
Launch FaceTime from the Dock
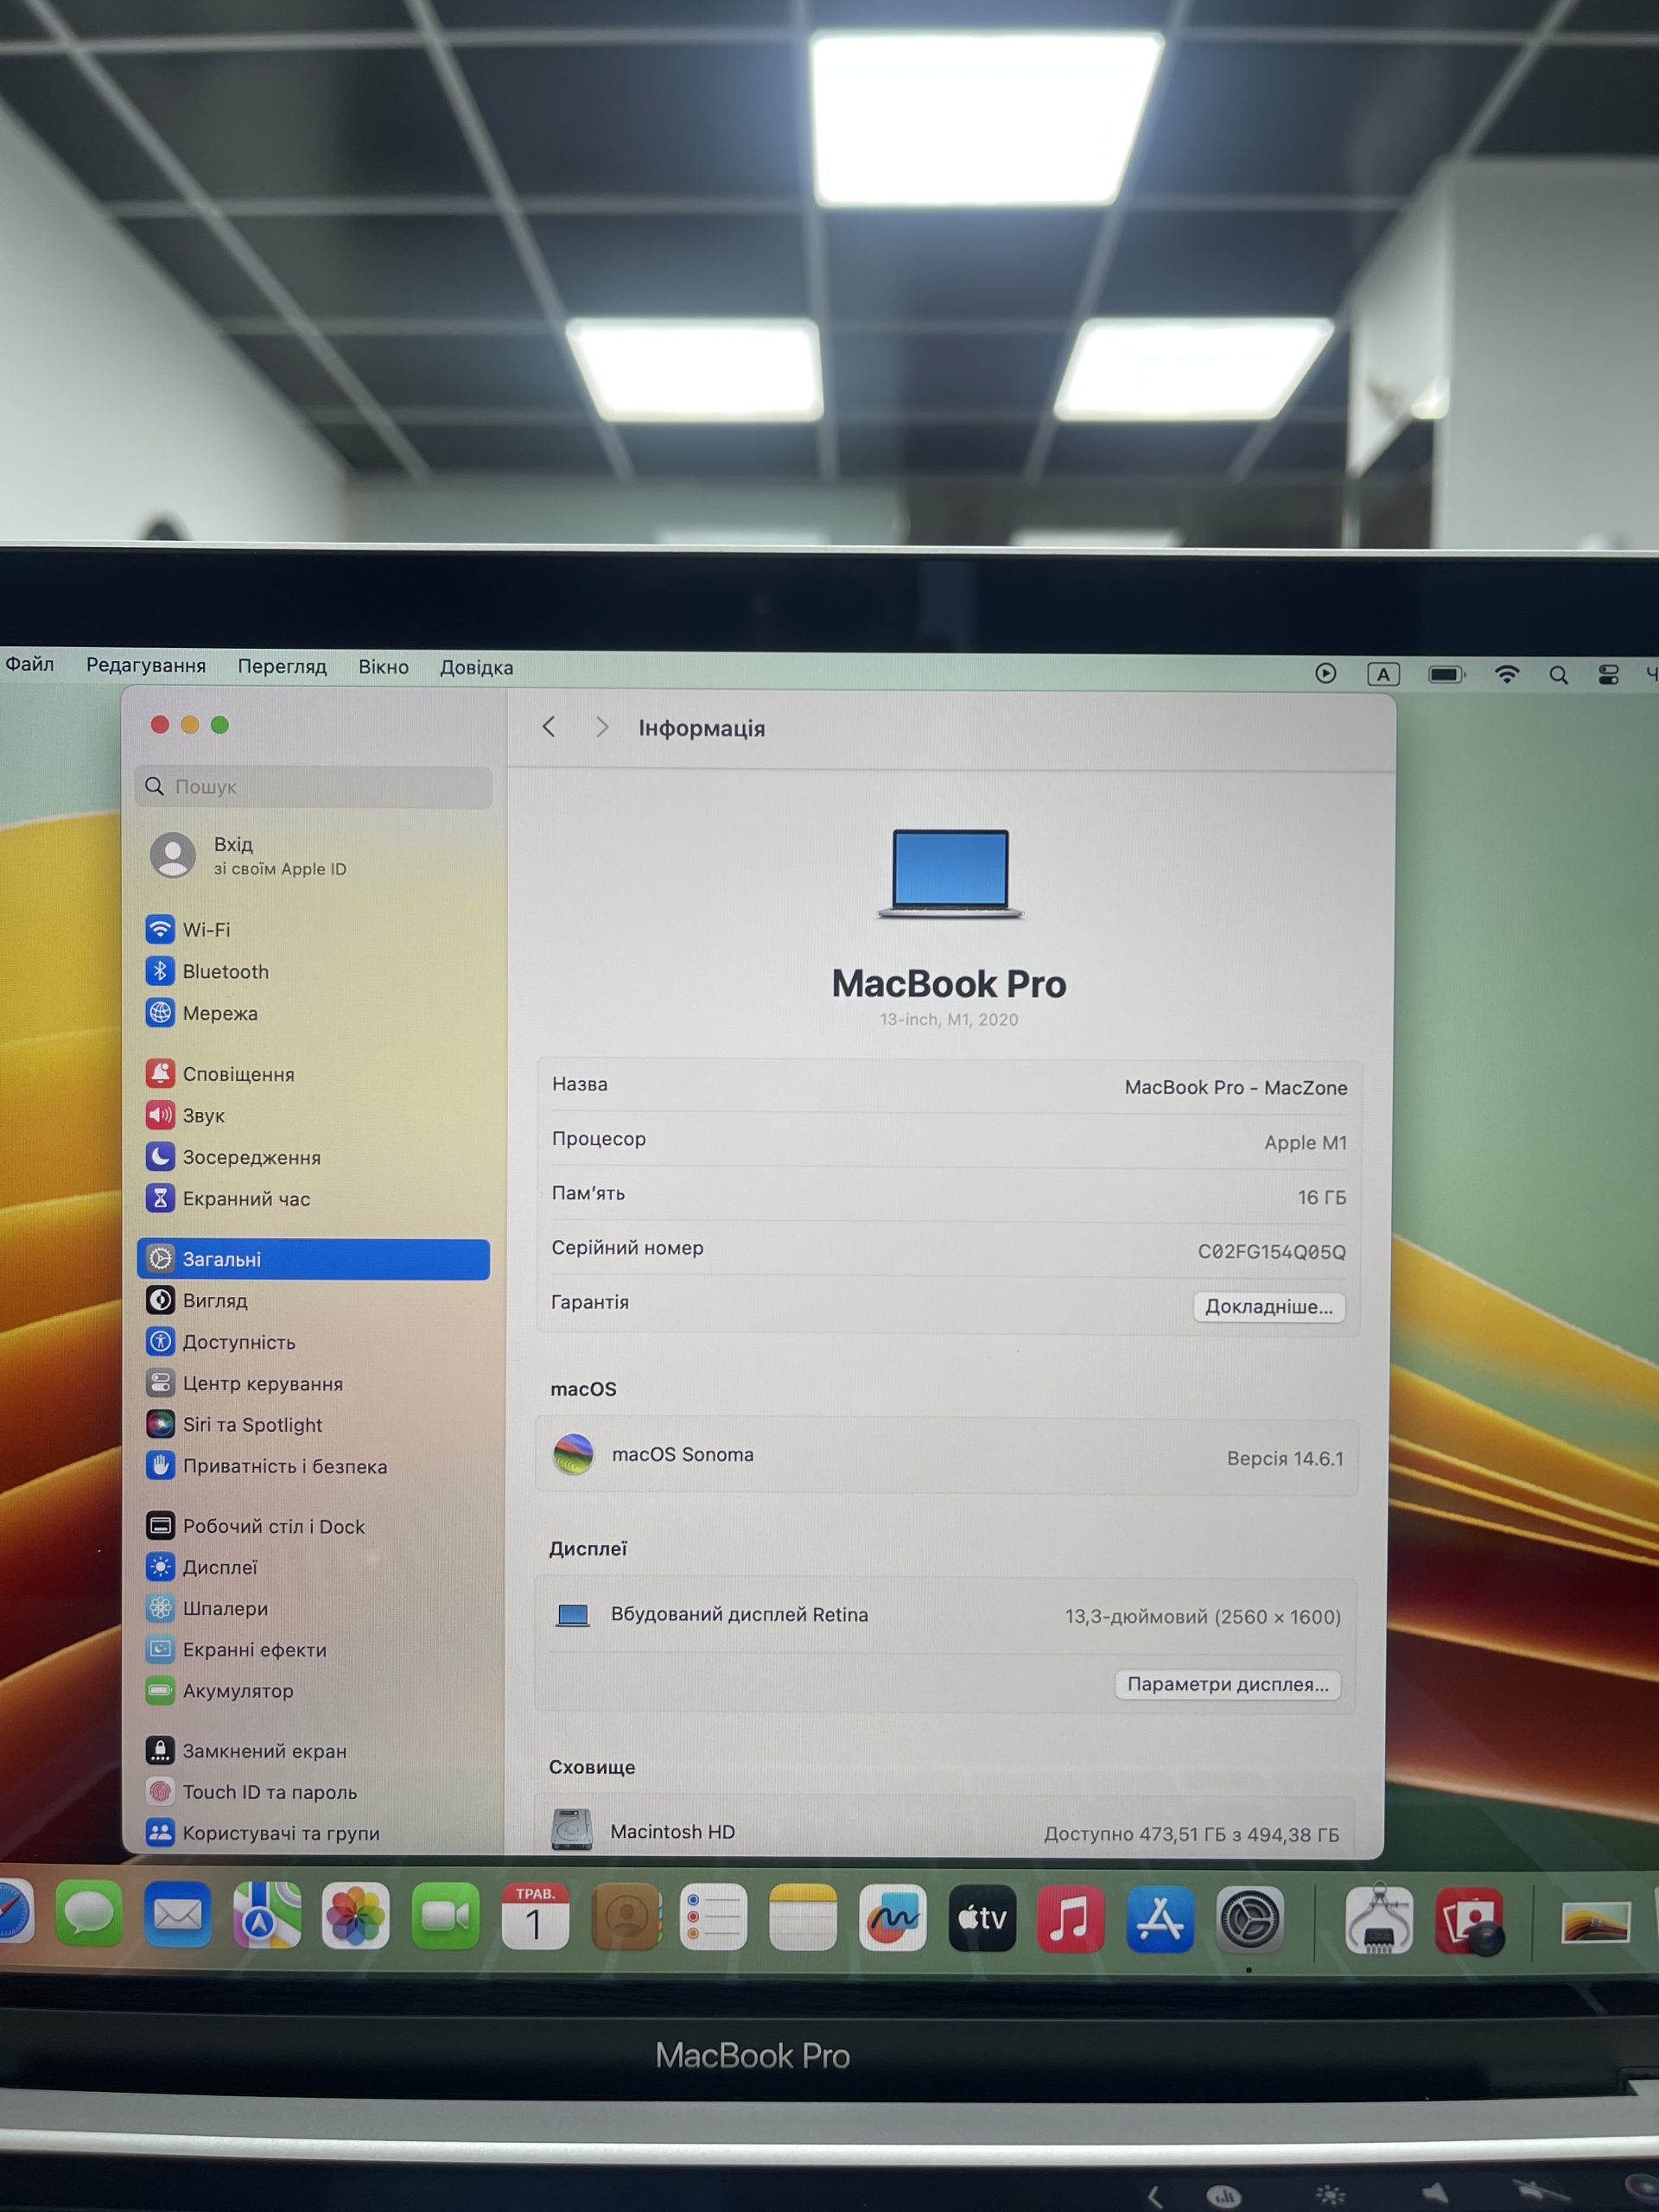tap(445, 1917)
